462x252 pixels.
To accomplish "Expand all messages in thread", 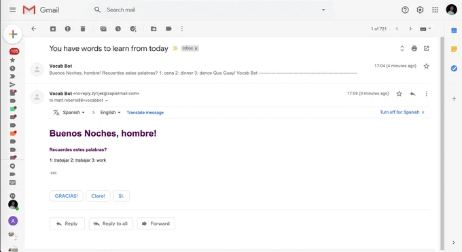I will [x=402, y=48].
